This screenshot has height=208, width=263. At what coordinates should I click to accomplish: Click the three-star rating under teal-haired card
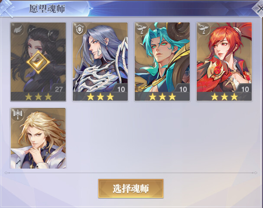pos(162,97)
